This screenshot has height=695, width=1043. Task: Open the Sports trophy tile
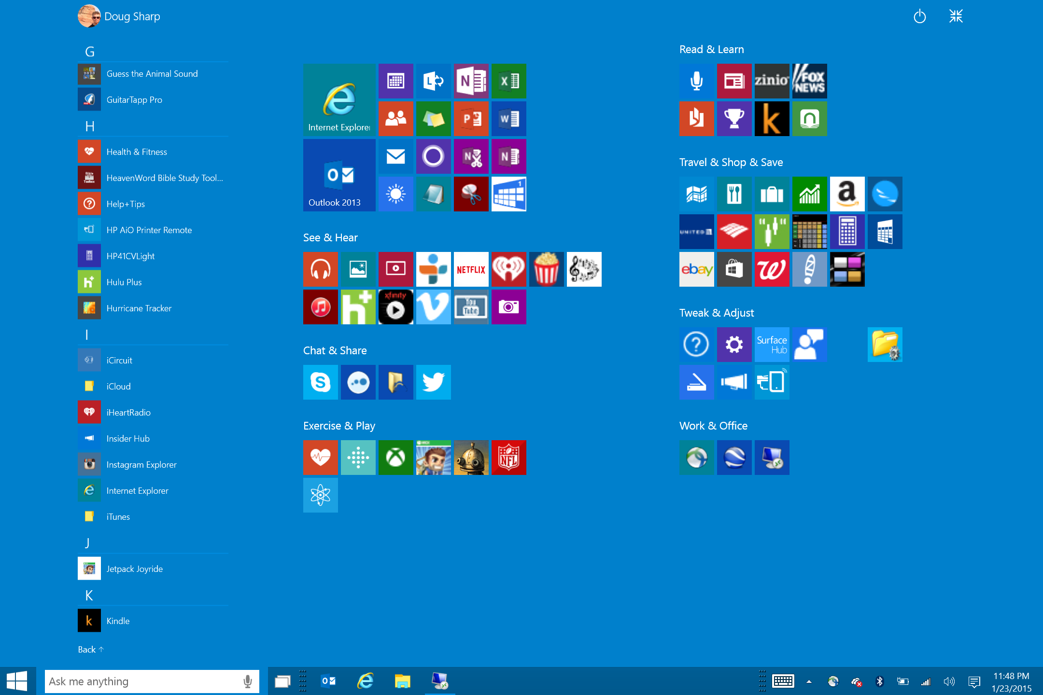[x=734, y=119]
